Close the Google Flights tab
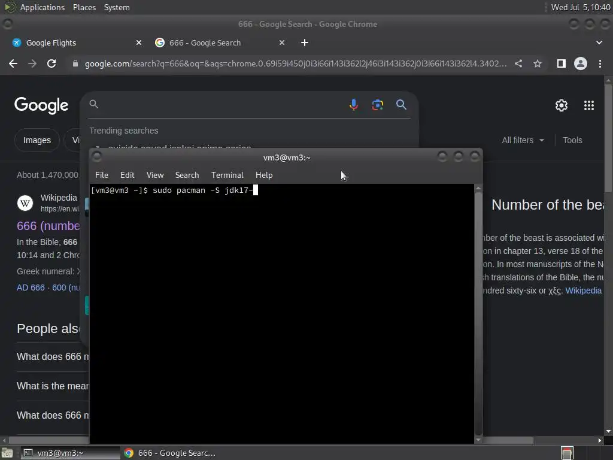The image size is (613, 460). (139, 43)
